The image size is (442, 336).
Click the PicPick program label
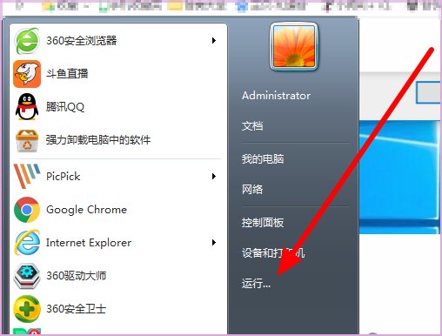64,177
